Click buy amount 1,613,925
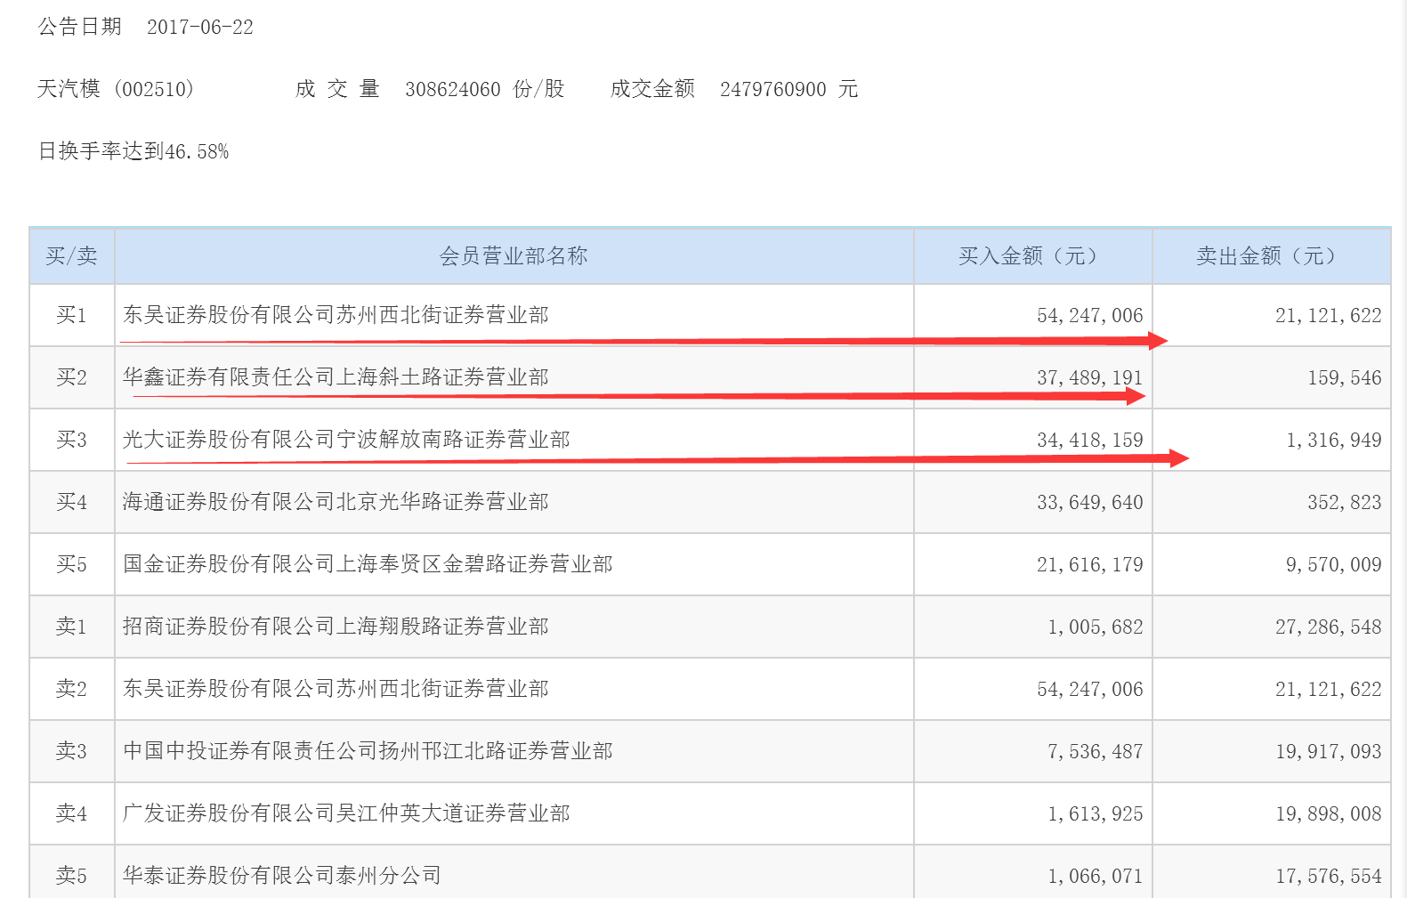 click(1096, 813)
